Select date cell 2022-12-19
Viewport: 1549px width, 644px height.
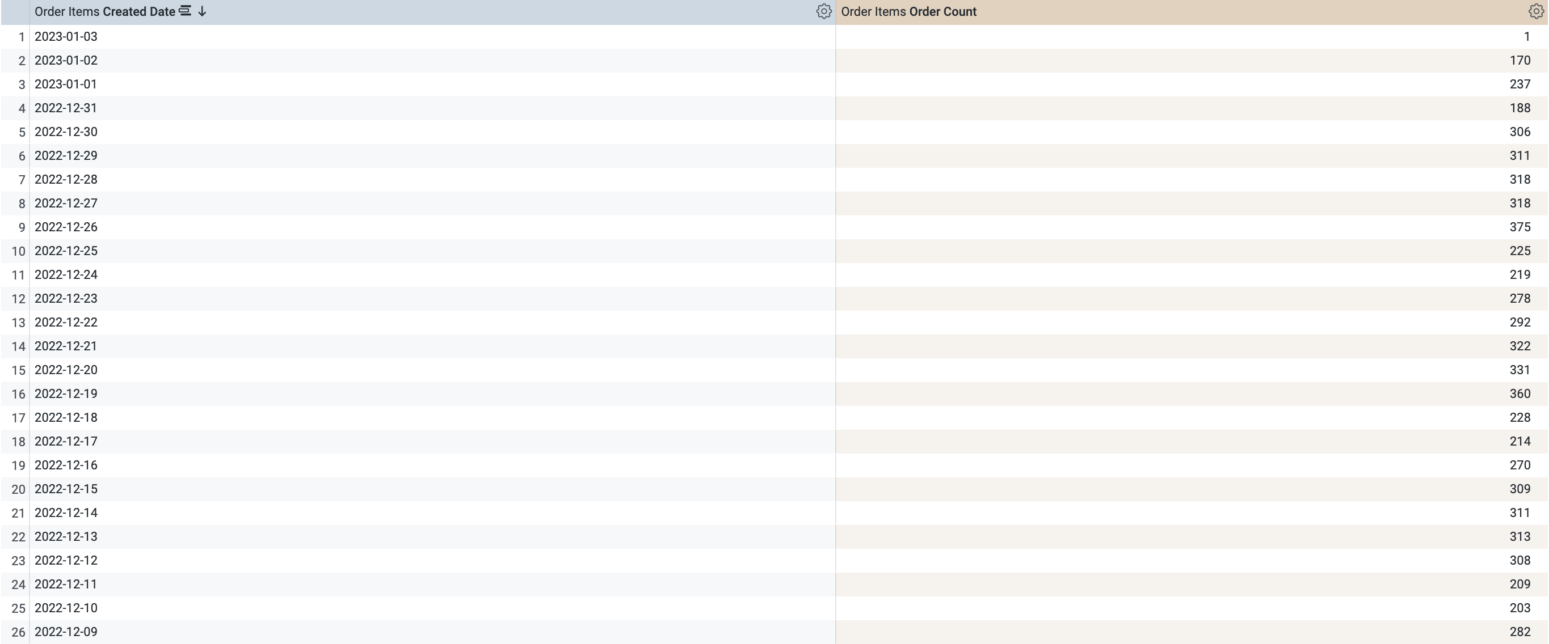(66, 394)
